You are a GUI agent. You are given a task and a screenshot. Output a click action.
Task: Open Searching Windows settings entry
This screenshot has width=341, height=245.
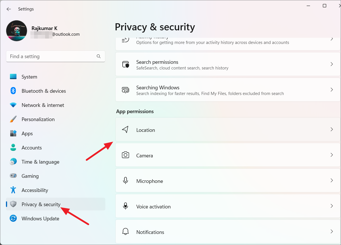pyautogui.click(x=228, y=90)
